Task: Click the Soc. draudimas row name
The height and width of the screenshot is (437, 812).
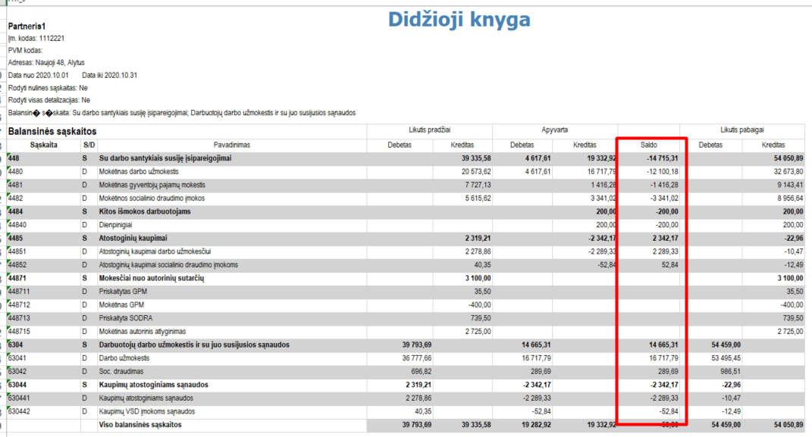Action: click(121, 371)
